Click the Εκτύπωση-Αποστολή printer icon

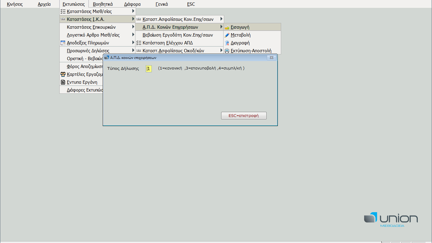[227, 51]
